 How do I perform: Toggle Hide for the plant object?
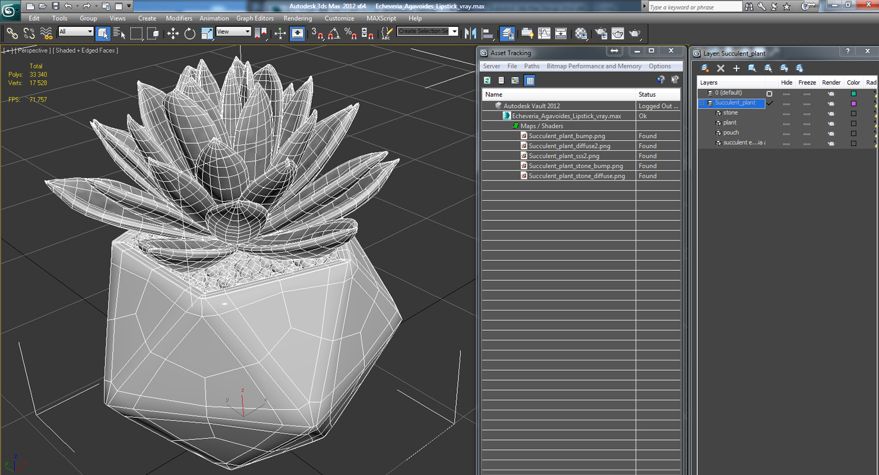pyautogui.click(x=786, y=123)
